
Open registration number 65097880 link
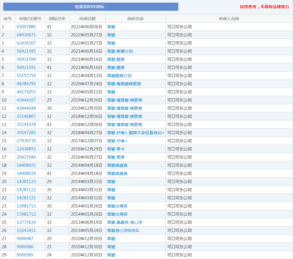(x=26, y=27)
